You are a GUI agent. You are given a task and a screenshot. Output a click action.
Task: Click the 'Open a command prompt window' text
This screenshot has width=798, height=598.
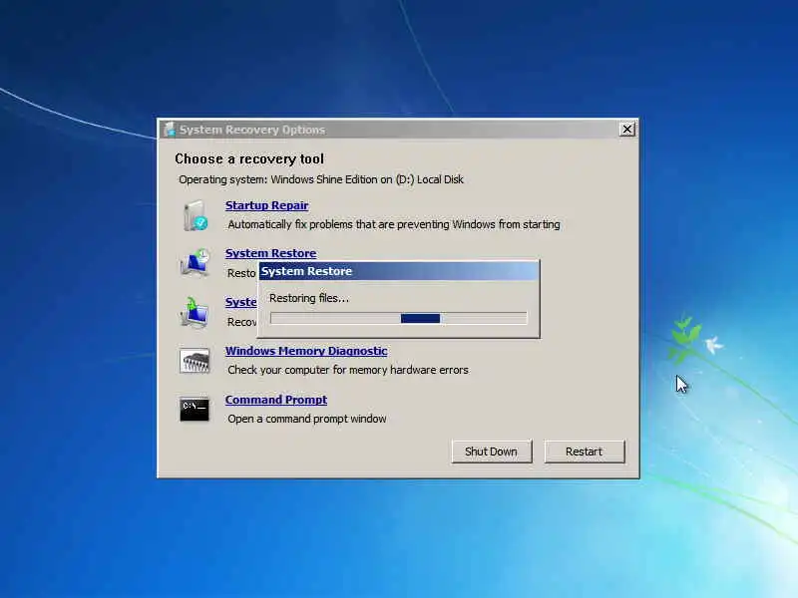[x=307, y=419]
